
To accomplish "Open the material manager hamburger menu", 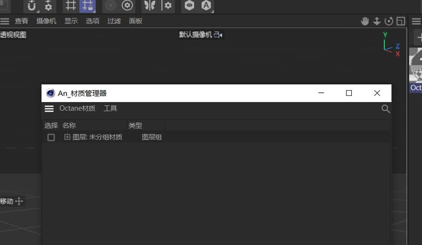I will tap(49, 109).
